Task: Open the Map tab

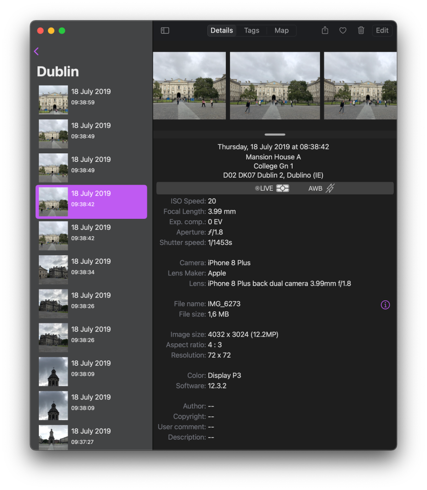Action: click(282, 30)
